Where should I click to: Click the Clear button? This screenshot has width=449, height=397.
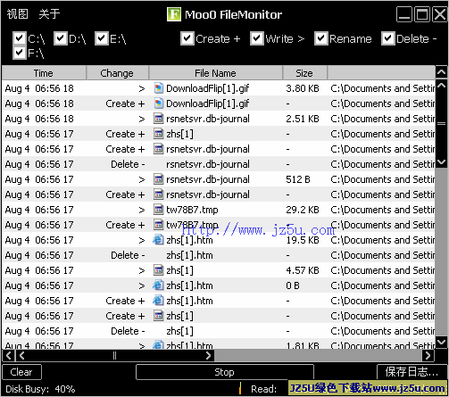coord(21,372)
